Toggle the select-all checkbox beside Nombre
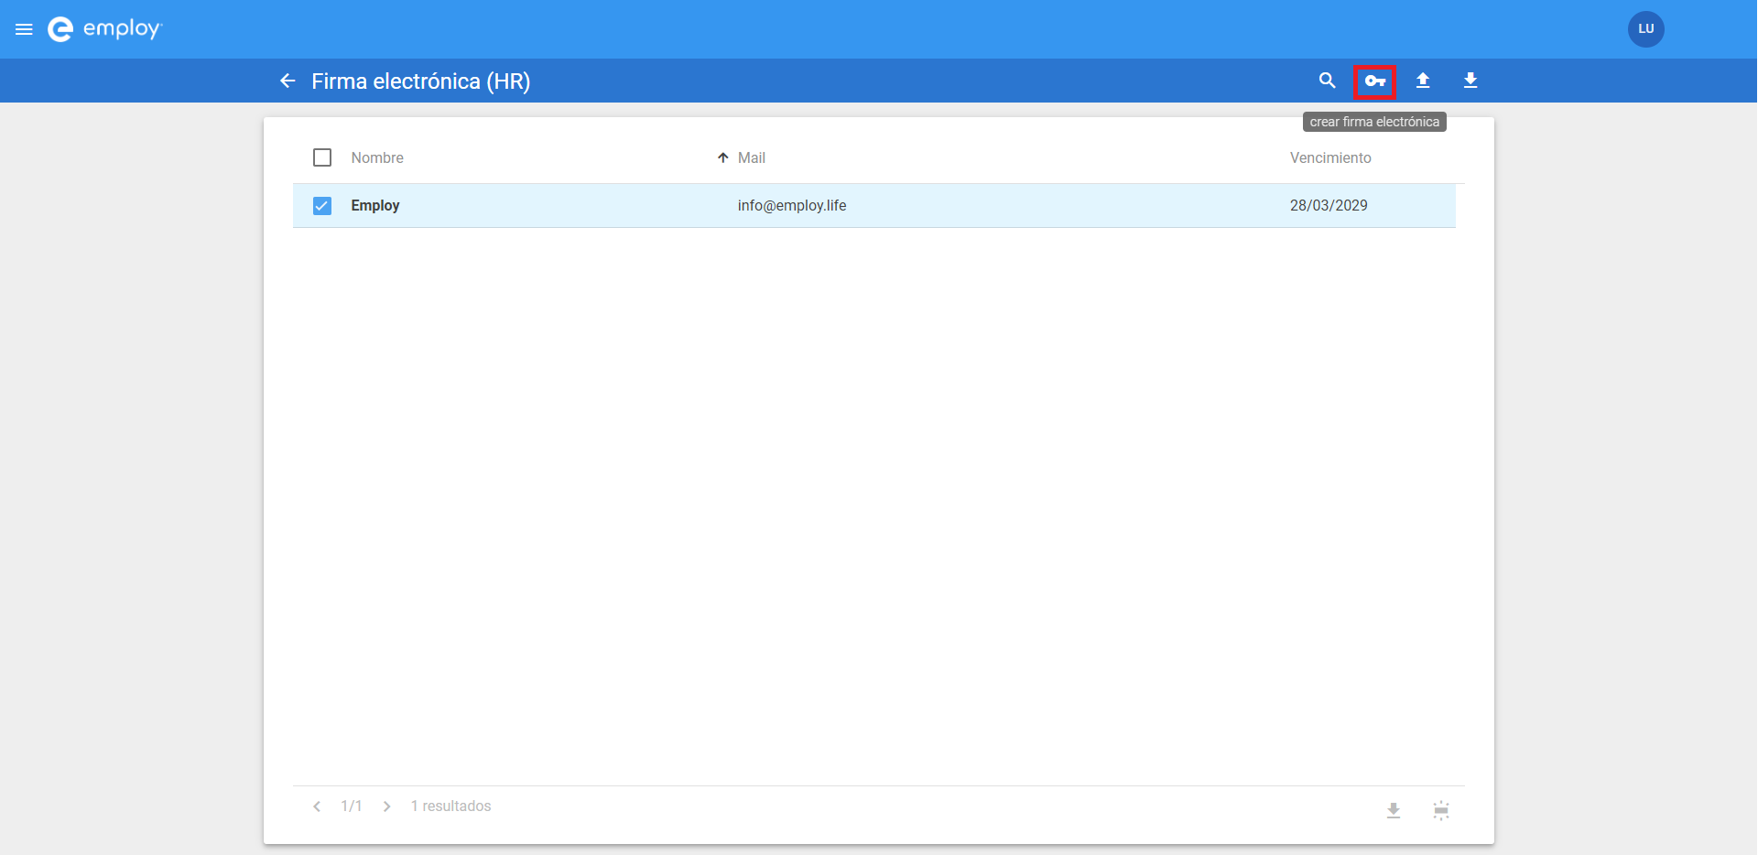Image resolution: width=1758 pixels, height=855 pixels. tap(322, 157)
